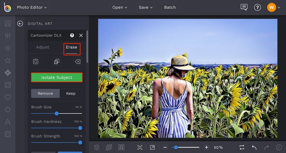Open the Photo Editor dropdown
286x153 pixels.
(32, 8)
